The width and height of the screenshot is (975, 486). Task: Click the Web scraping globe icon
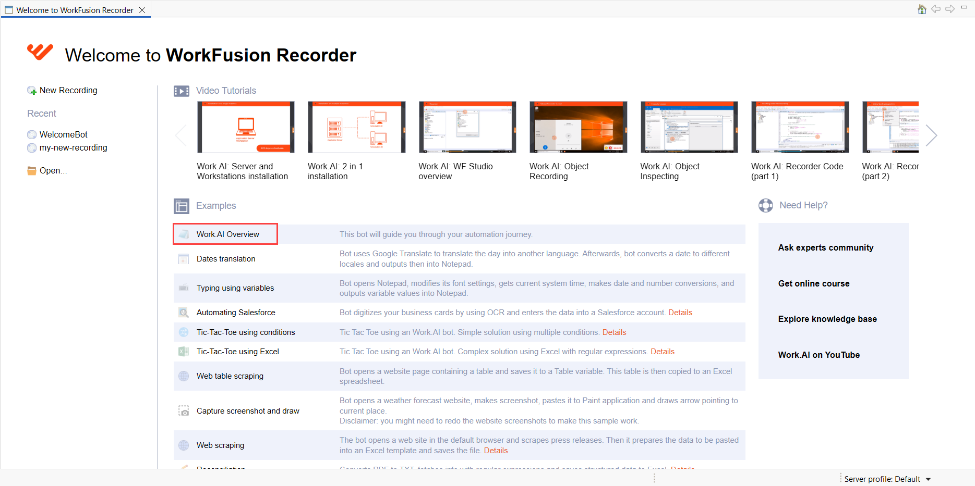[184, 445]
